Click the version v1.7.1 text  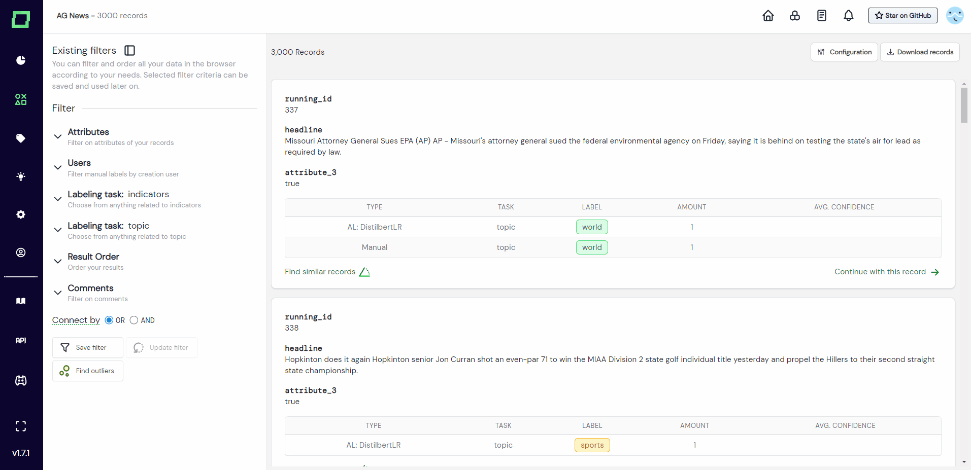pyautogui.click(x=21, y=453)
